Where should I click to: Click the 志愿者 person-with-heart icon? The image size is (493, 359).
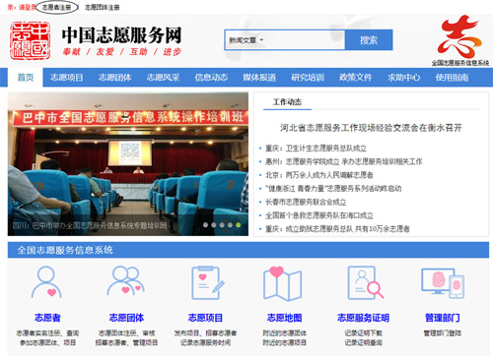coord(46,282)
